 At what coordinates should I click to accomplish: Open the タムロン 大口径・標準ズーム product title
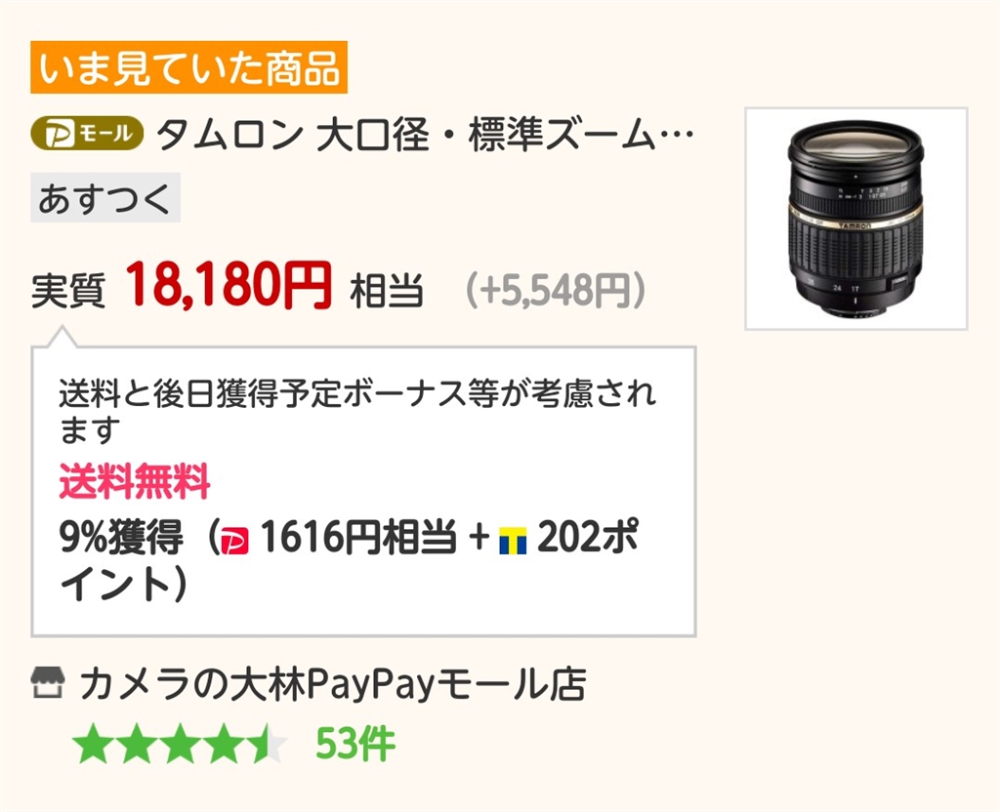tap(425, 135)
